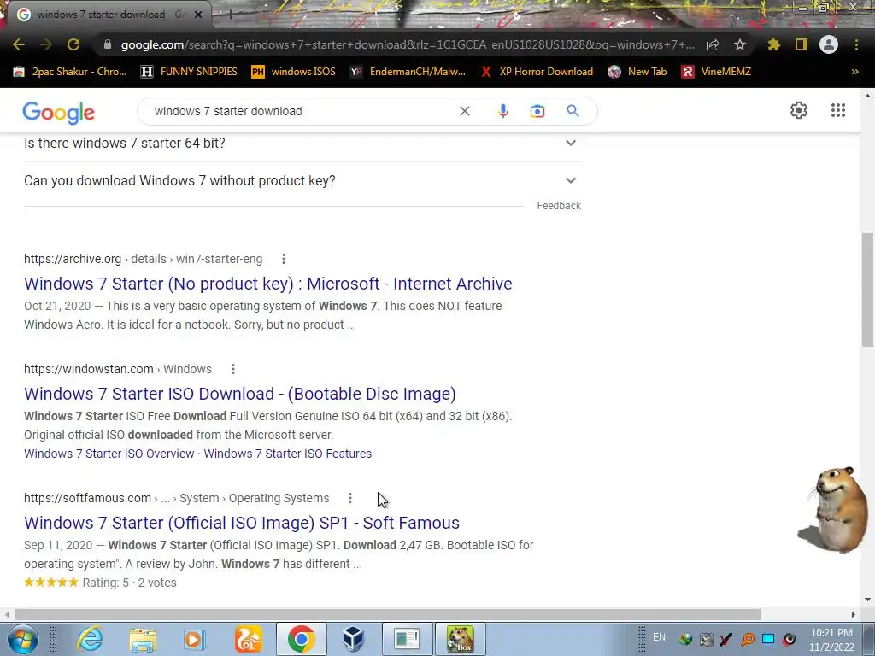Image resolution: width=875 pixels, height=656 pixels.
Task: Click the address bar URL
Action: click(408, 44)
